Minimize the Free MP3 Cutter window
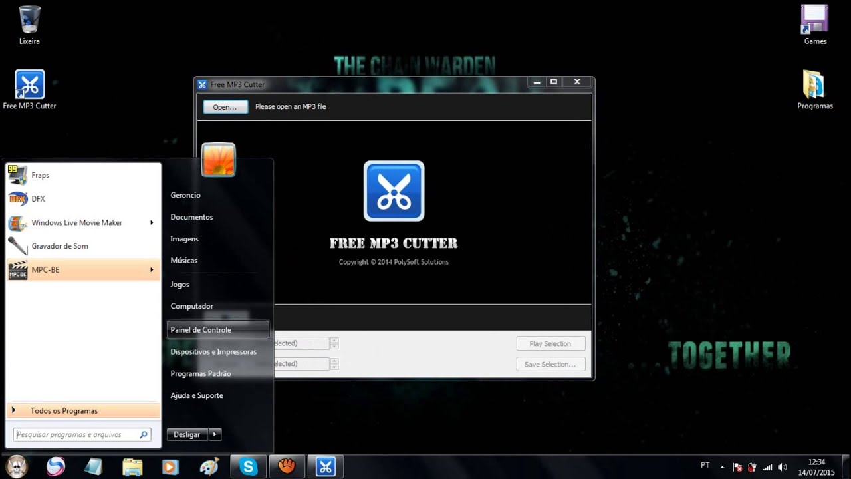Image resolution: width=851 pixels, height=479 pixels. point(537,82)
